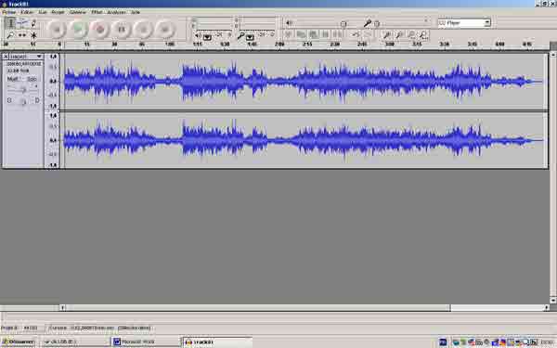Select the Selection (I-beam) tool
This screenshot has height=348, width=557.
[10, 23]
